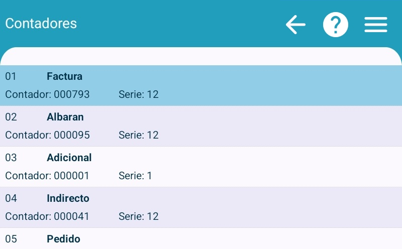This screenshot has width=402, height=249.
Task: Tap the back arrow icon
Action: point(295,24)
